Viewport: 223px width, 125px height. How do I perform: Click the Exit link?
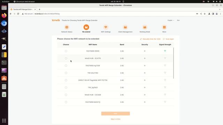tap(178, 20)
